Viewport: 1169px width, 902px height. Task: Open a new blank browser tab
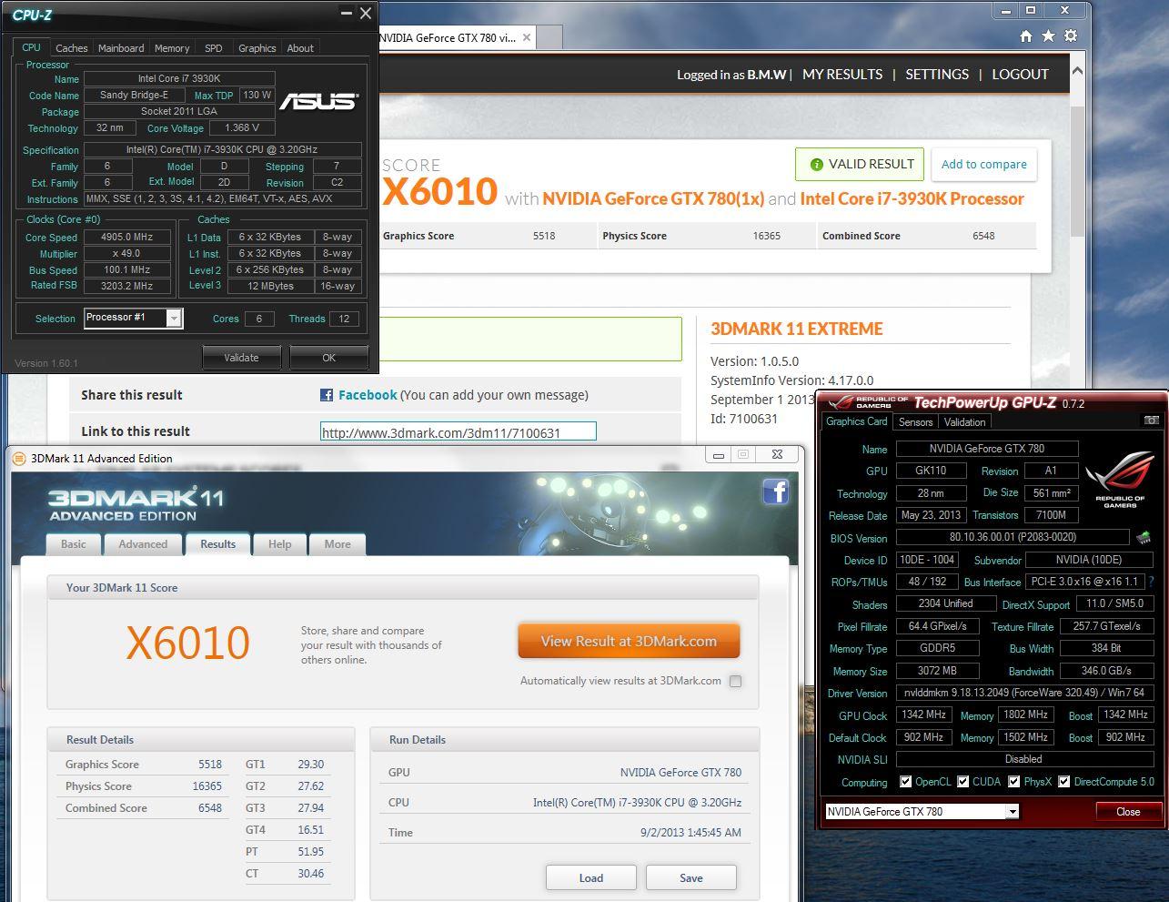549,38
